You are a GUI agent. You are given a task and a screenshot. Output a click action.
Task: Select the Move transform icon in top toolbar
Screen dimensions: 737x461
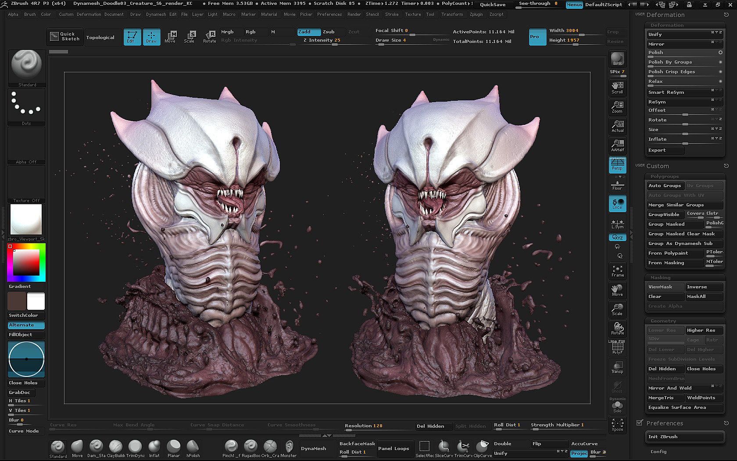(171, 37)
